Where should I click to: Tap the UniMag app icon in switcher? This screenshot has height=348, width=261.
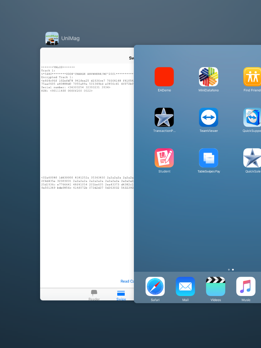[52, 38]
